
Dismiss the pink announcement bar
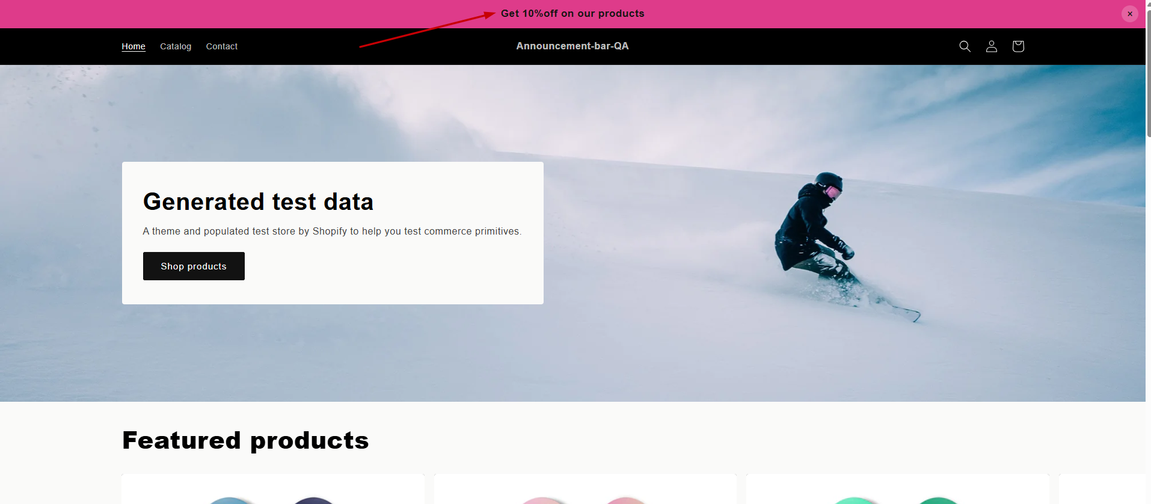pos(1129,14)
